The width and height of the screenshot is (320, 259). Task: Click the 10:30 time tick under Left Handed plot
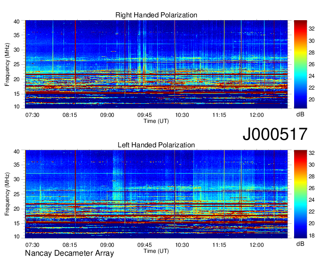pyautogui.click(x=182, y=245)
